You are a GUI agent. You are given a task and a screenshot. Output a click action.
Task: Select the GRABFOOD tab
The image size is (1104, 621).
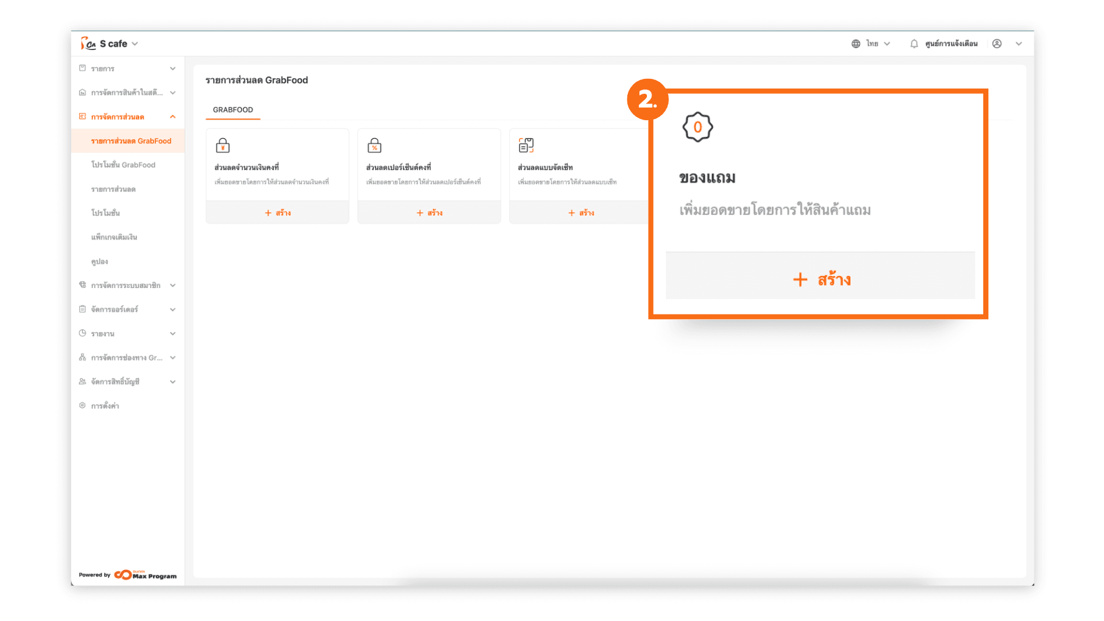pyautogui.click(x=233, y=110)
